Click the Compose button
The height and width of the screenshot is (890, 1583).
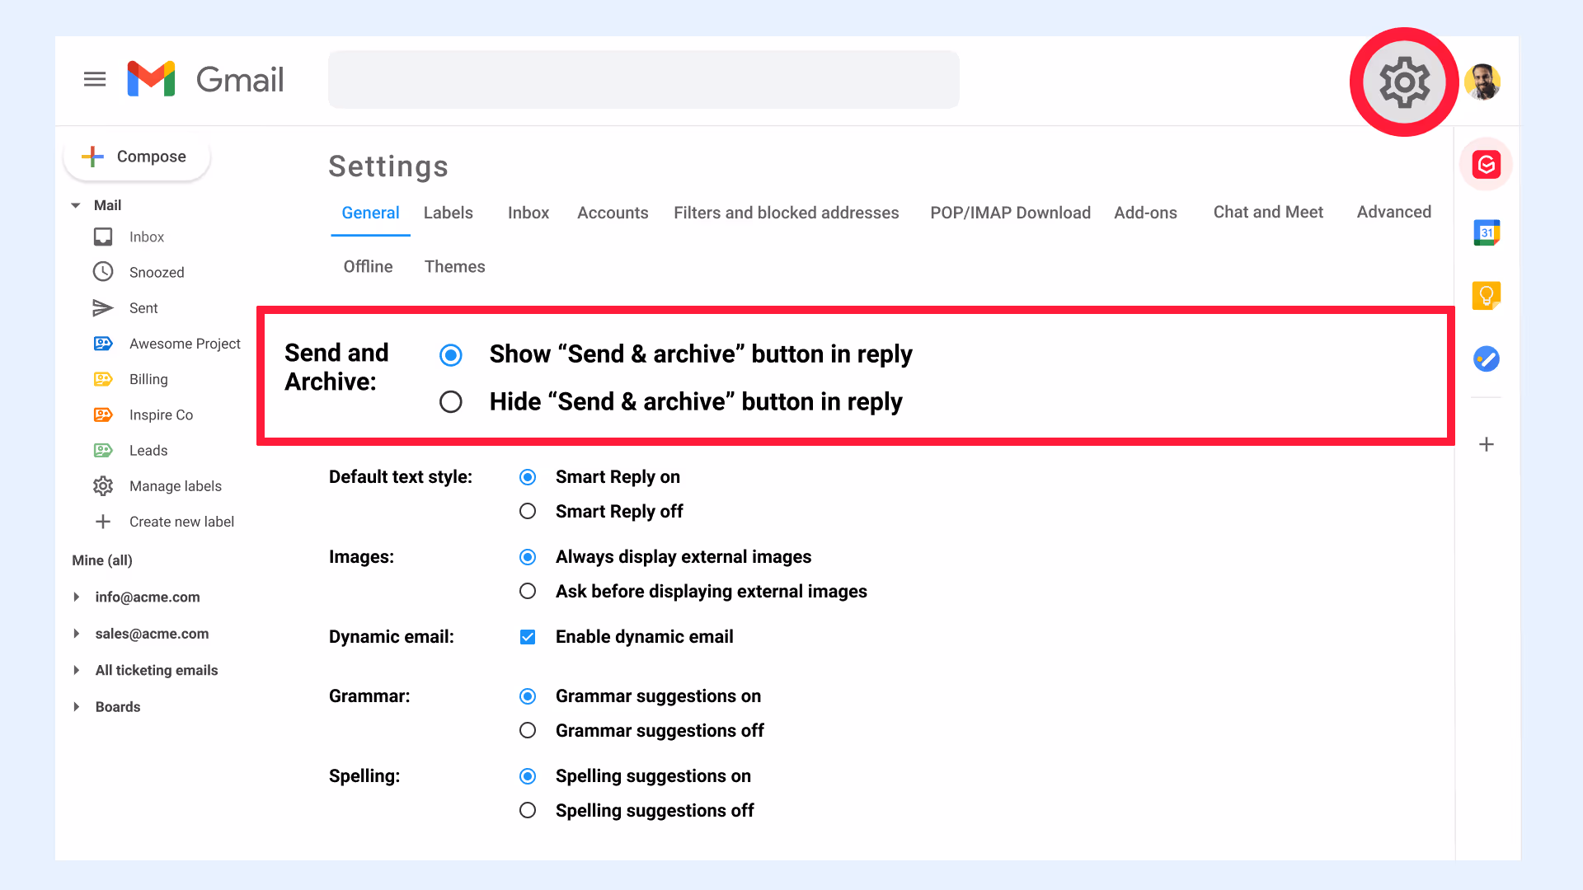(137, 157)
